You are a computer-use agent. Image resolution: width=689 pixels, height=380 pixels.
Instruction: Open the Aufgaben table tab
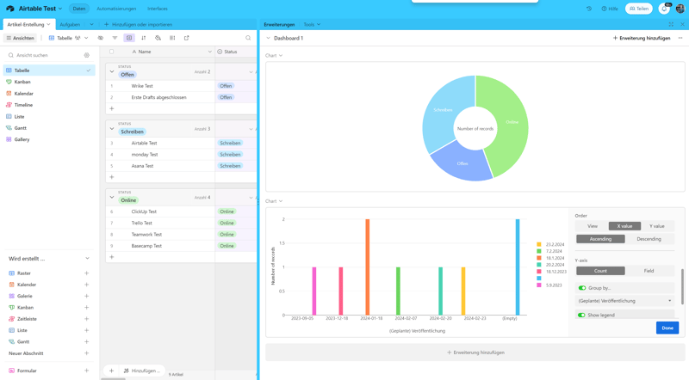click(x=70, y=25)
